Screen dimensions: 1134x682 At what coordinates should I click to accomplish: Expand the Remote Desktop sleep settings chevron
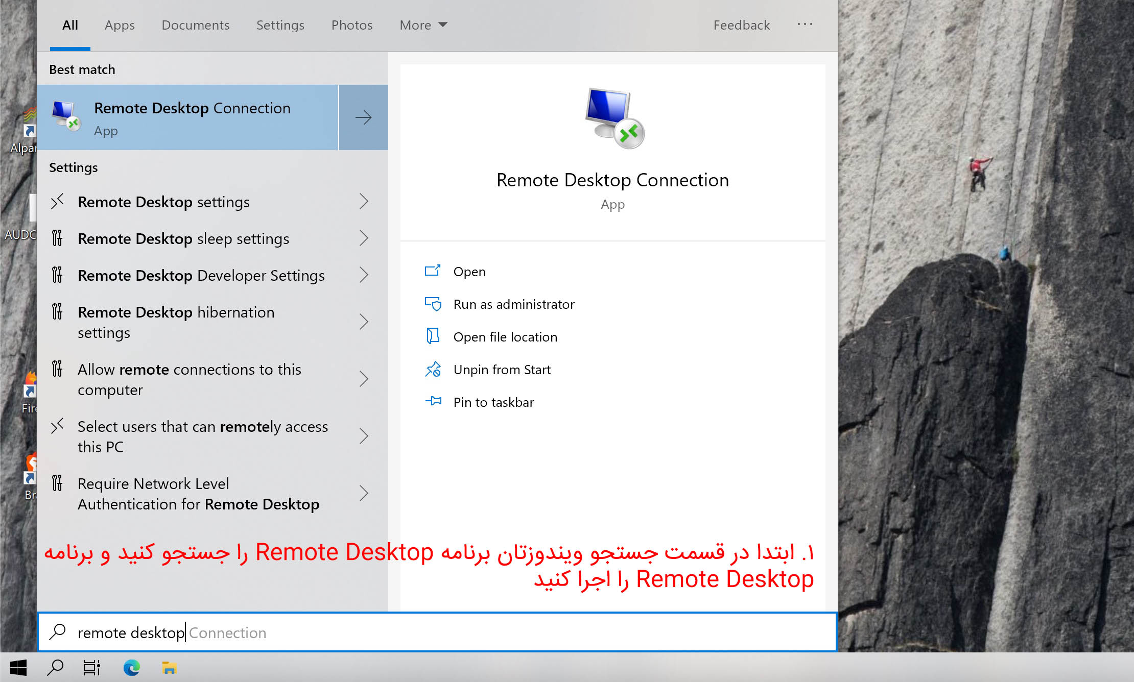click(363, 238)
